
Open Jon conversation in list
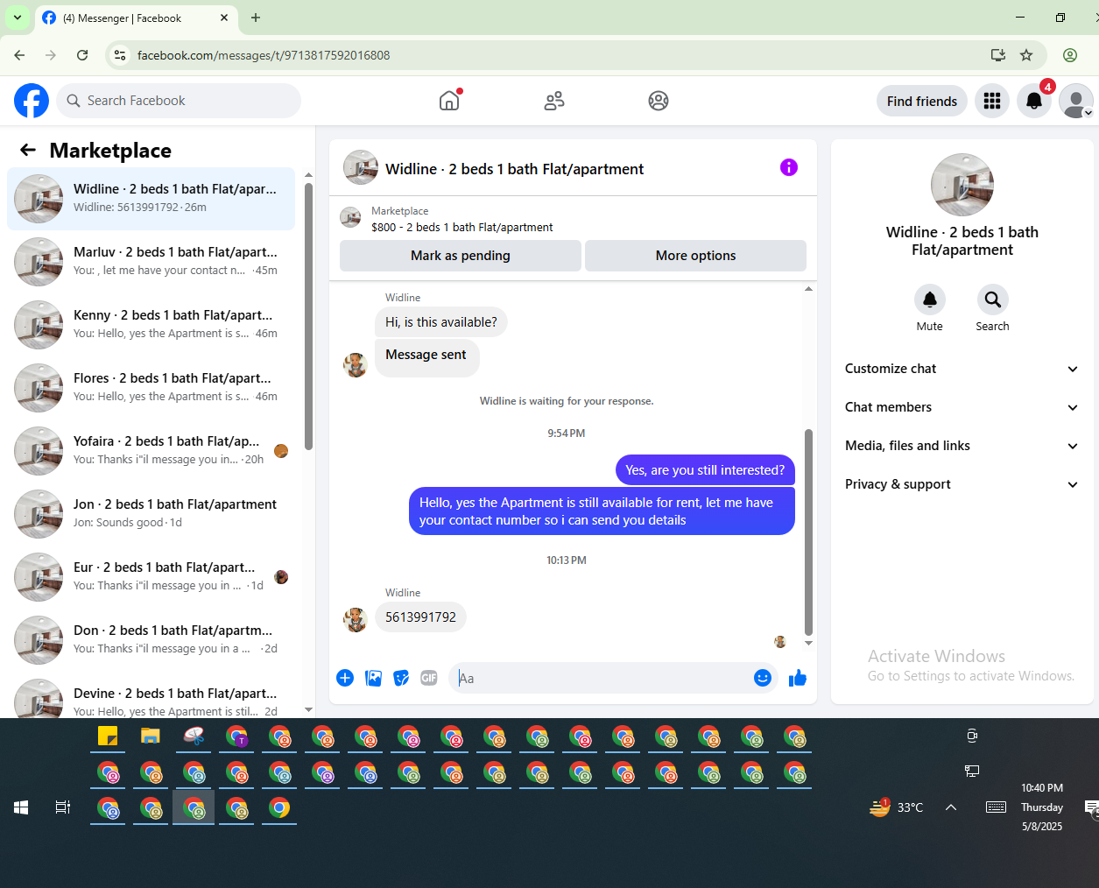pos(151,514)
